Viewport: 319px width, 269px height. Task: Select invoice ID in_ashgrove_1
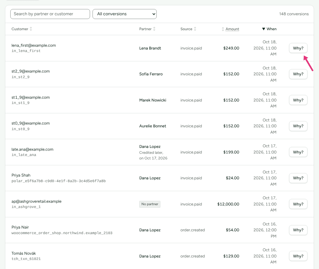[26, 207]
